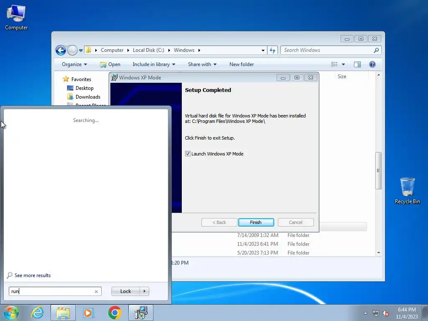
Task: Toggle the preview pane icon
Action: [x=357, y=64]
